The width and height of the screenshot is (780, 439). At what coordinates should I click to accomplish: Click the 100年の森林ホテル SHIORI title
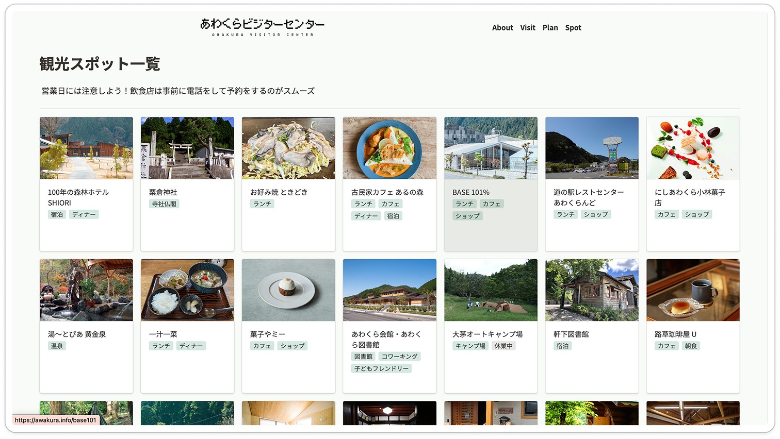tap(78, 197)
